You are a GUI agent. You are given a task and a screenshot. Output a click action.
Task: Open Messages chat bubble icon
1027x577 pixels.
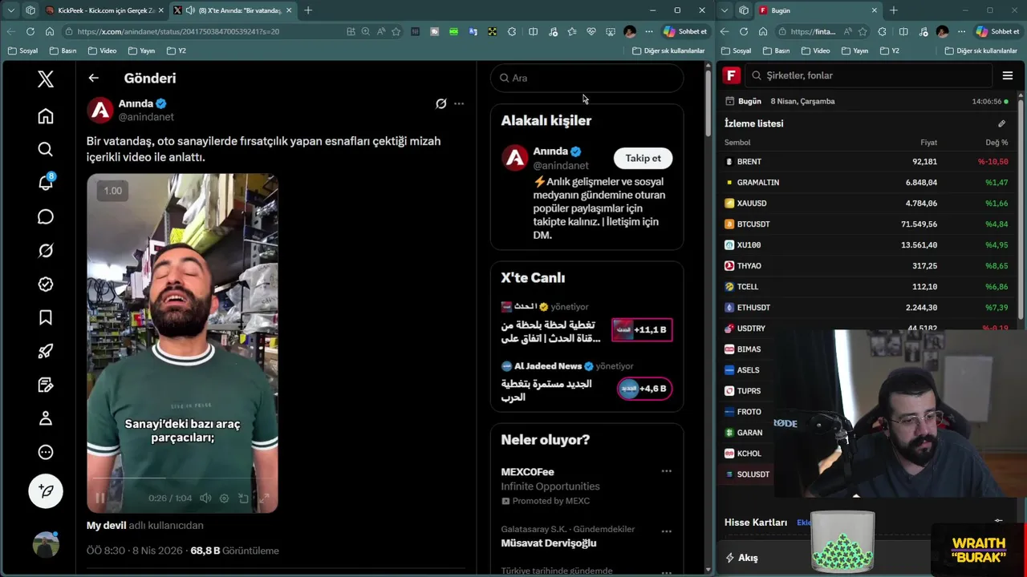46,216
